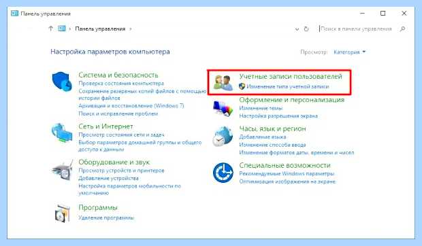Image resolution: width=422 pixels, height=246 pixels.
Task: Click the refresh icon in address bar
Action: [306, 29]
